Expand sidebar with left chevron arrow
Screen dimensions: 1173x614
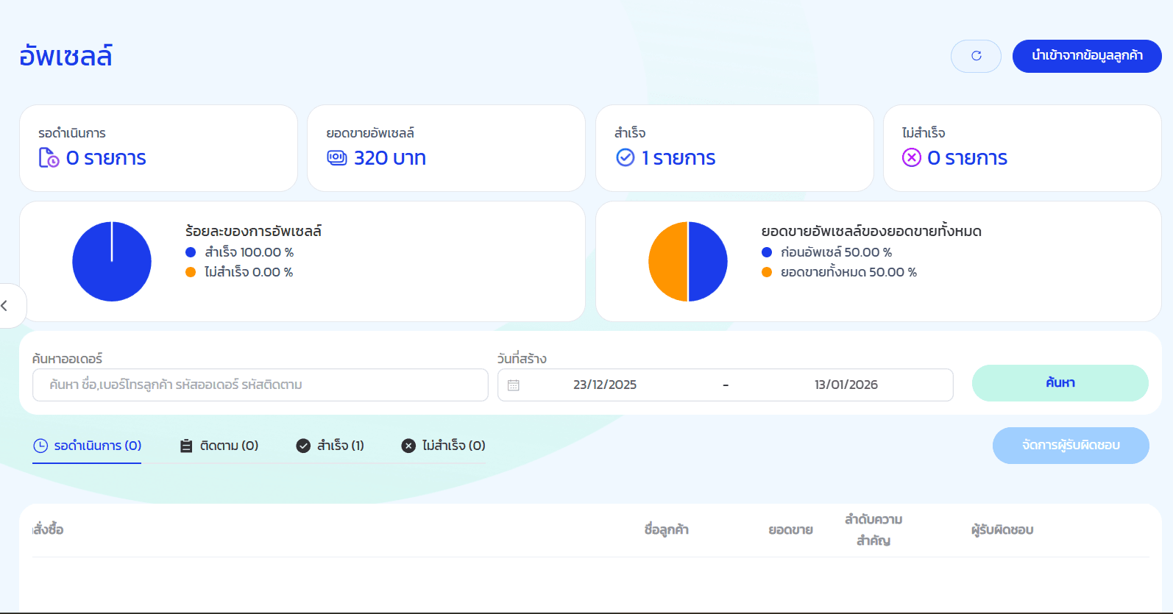[x=6, y=305]
